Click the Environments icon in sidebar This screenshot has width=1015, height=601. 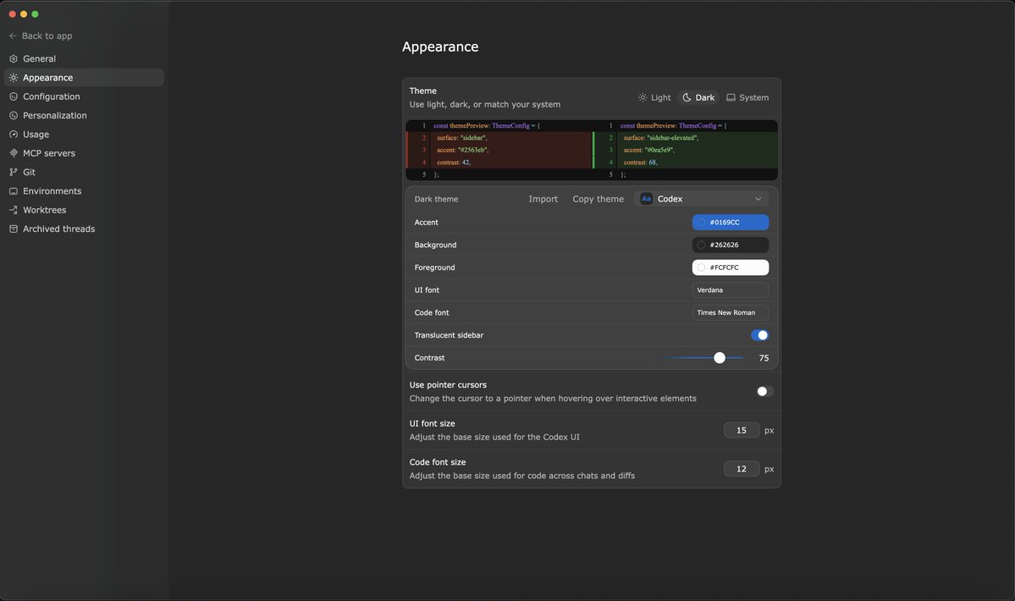coord(14,190)
